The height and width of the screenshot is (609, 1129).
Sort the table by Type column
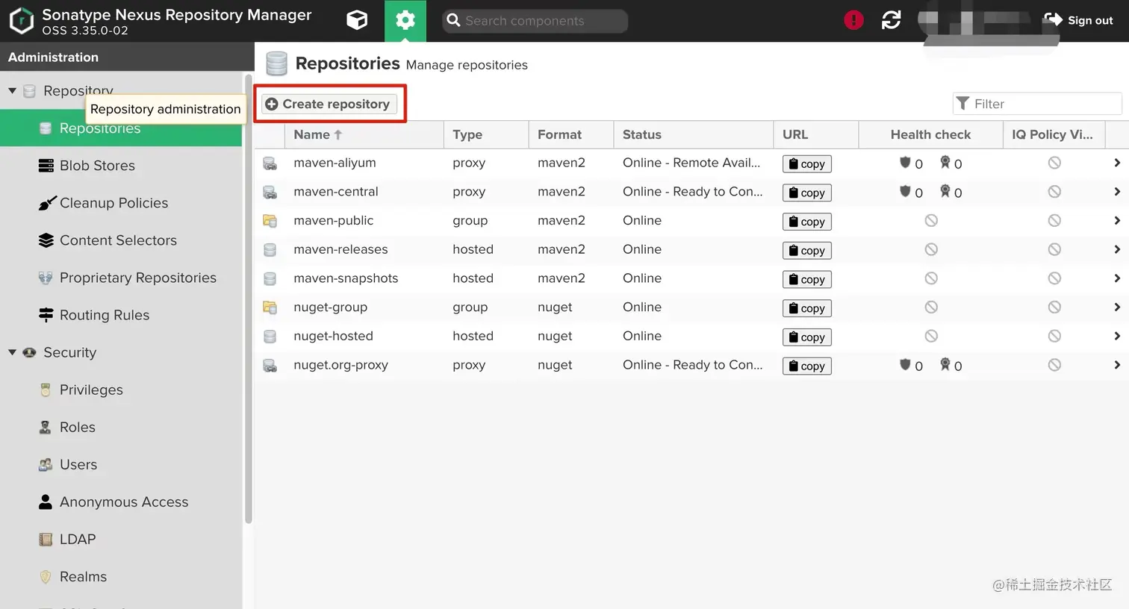pyautogui.click(x=486, y=134)
